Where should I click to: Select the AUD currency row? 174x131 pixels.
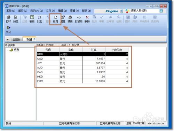(x=82, y=68)
